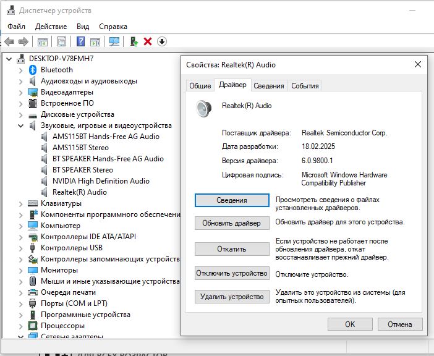Click the Back arrow in the toolbar
The width and height of the screenshot is (434, 356).
click(x=9, y=41)
